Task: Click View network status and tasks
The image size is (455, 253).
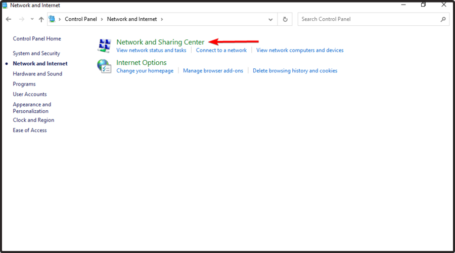Action: click(151, 50)
